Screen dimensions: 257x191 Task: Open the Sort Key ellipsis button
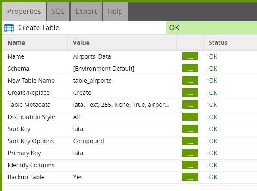[x=190, y=129]
